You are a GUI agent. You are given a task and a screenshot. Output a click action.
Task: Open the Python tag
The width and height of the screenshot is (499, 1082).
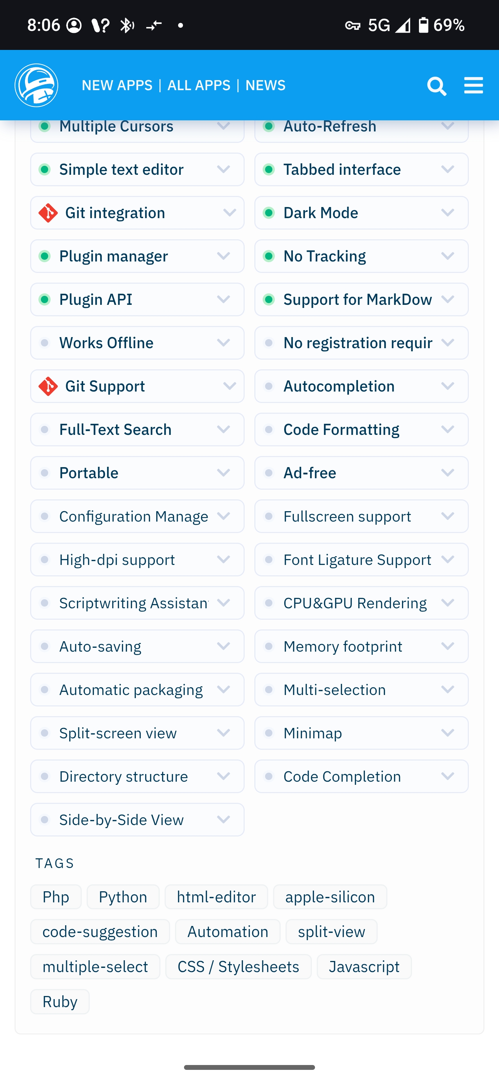coord(123,897)
